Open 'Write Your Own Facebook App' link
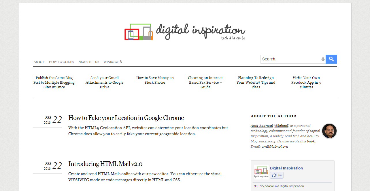370x191 pixels. coord(306,83)
